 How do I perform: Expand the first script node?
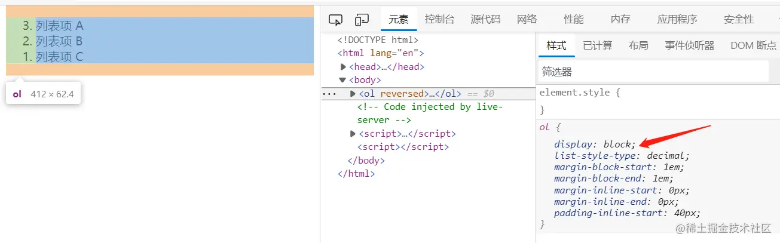point(353,134)
